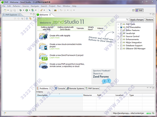The height and width of the screenshot is (117, 157).
Task: Click the Debug bug icon
Action: (x=20, y=10)
